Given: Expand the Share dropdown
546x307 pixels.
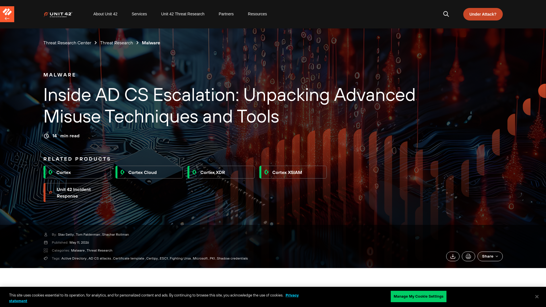Looking at the screenshot, I should click(490, 256).
